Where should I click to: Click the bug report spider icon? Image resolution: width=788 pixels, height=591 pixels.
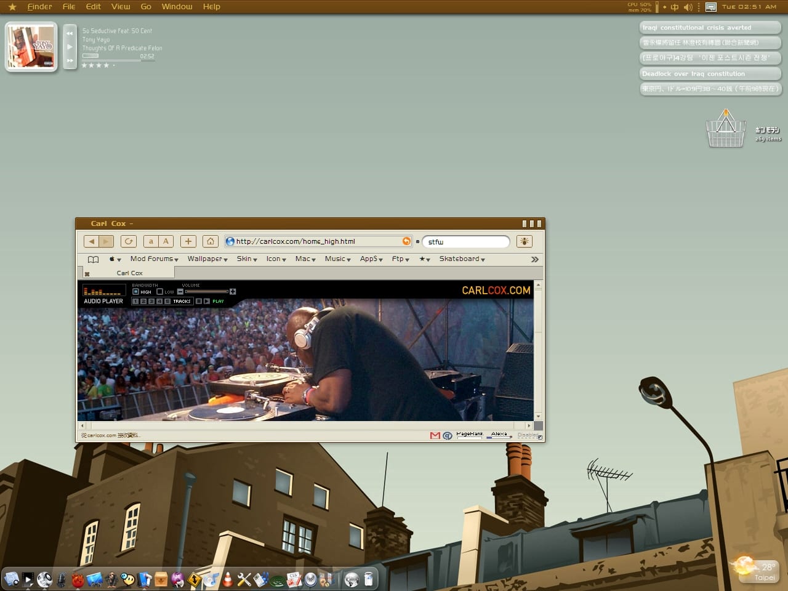coord(525,241)
